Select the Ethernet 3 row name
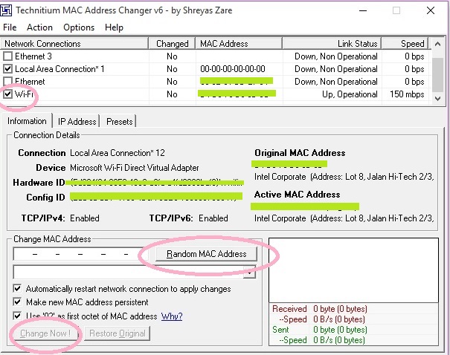This screenshot has width=450, height=355. [33, 56]
